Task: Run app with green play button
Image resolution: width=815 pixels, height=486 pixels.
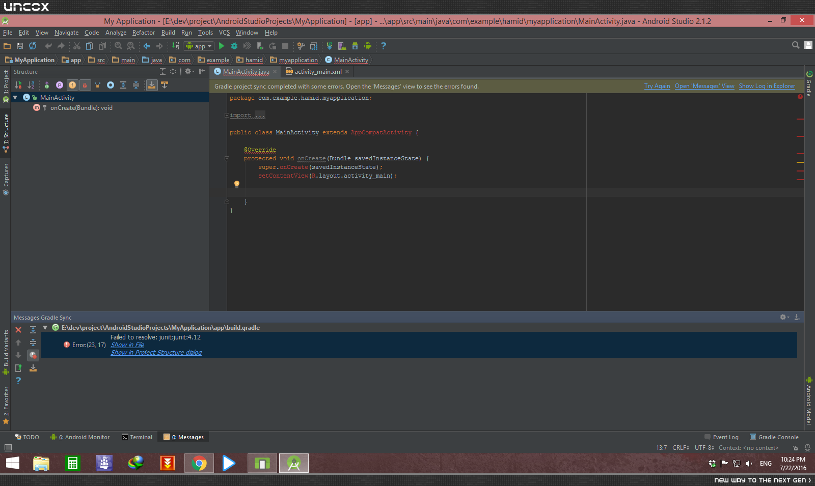Action: click(222, 46)
